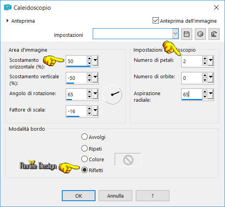Screen dimensions: 225x207
Task: Increase Aspirazione radiale with the up arrow
Action: pyautogui.click(x=205, y=92)
